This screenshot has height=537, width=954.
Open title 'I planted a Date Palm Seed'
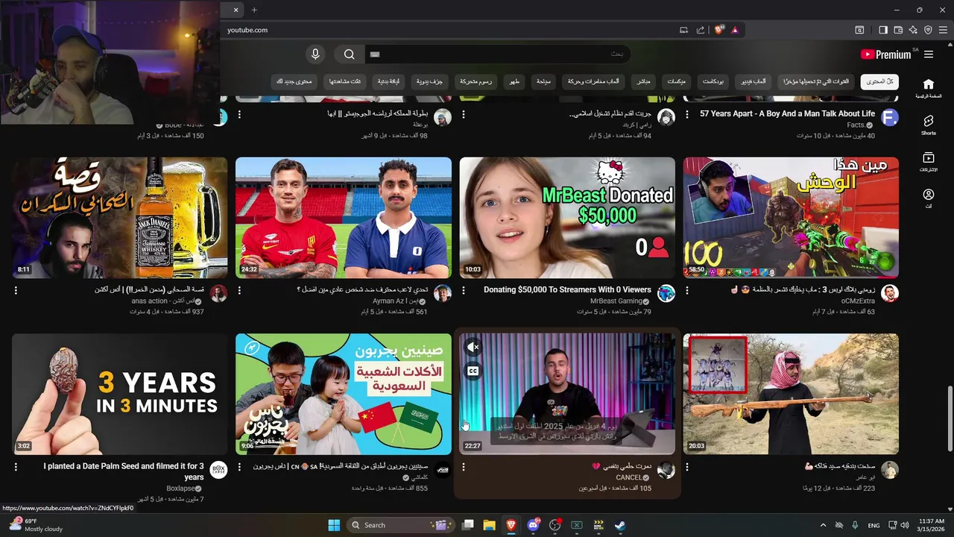(124, 471)
